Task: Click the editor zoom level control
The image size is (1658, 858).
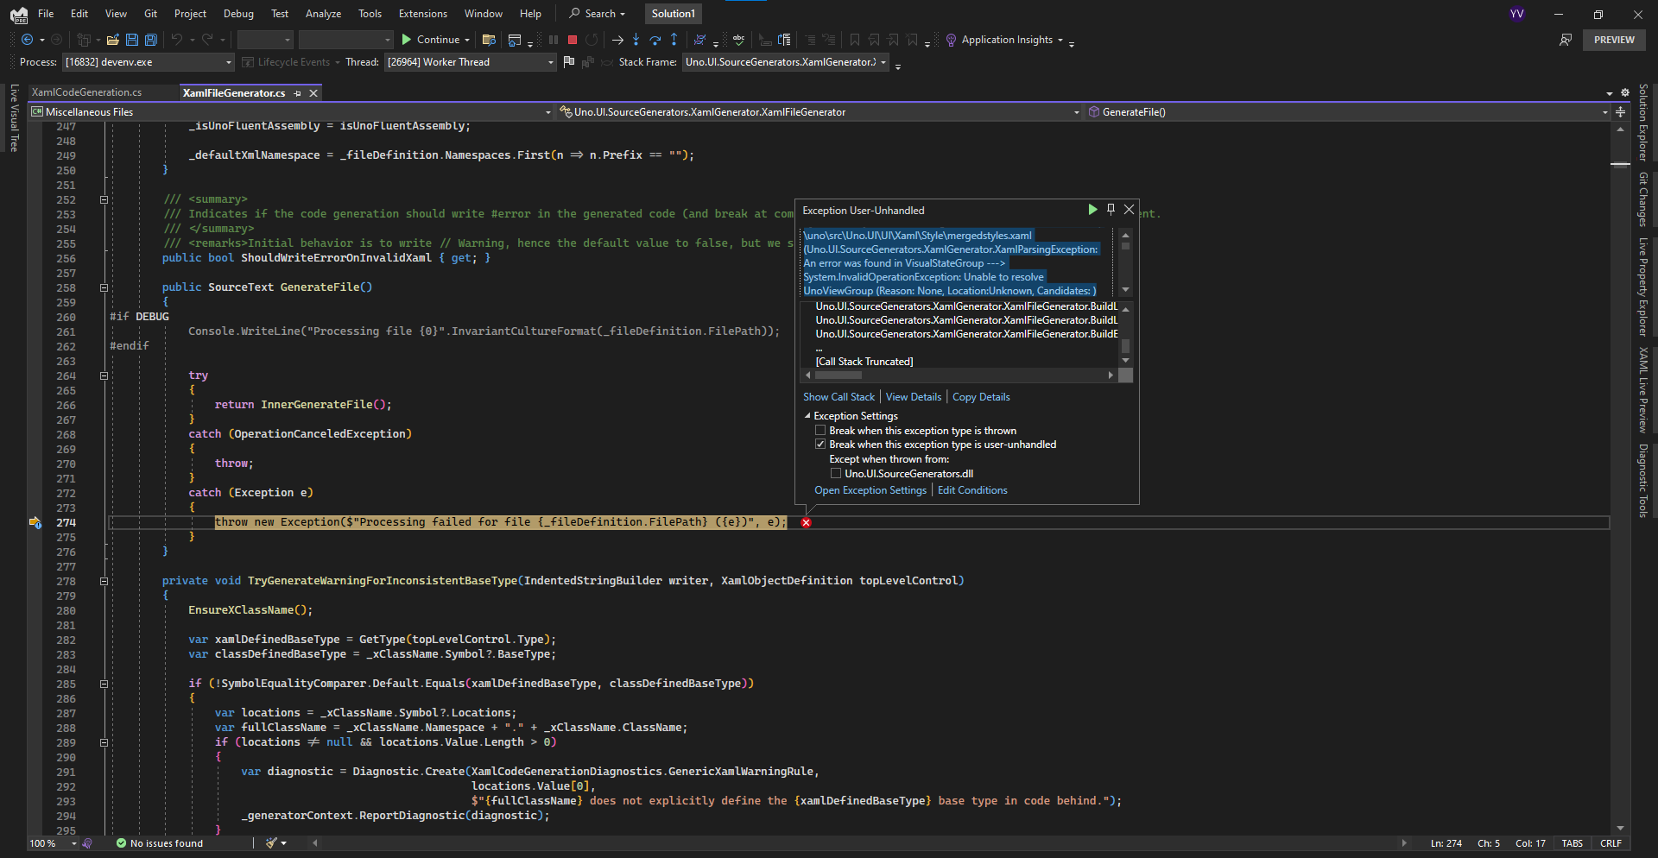Action: coord(49,843)
